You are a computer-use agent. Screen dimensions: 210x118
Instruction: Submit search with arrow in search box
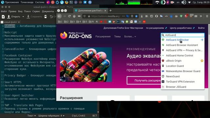point(202,35)
